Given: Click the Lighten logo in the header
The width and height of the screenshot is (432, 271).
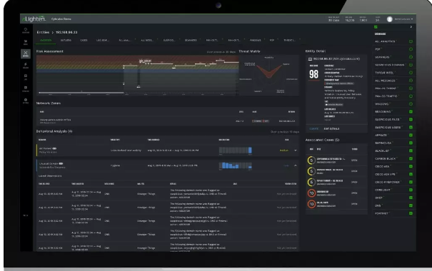Looking at the screenshot, I should coord(34,19).
